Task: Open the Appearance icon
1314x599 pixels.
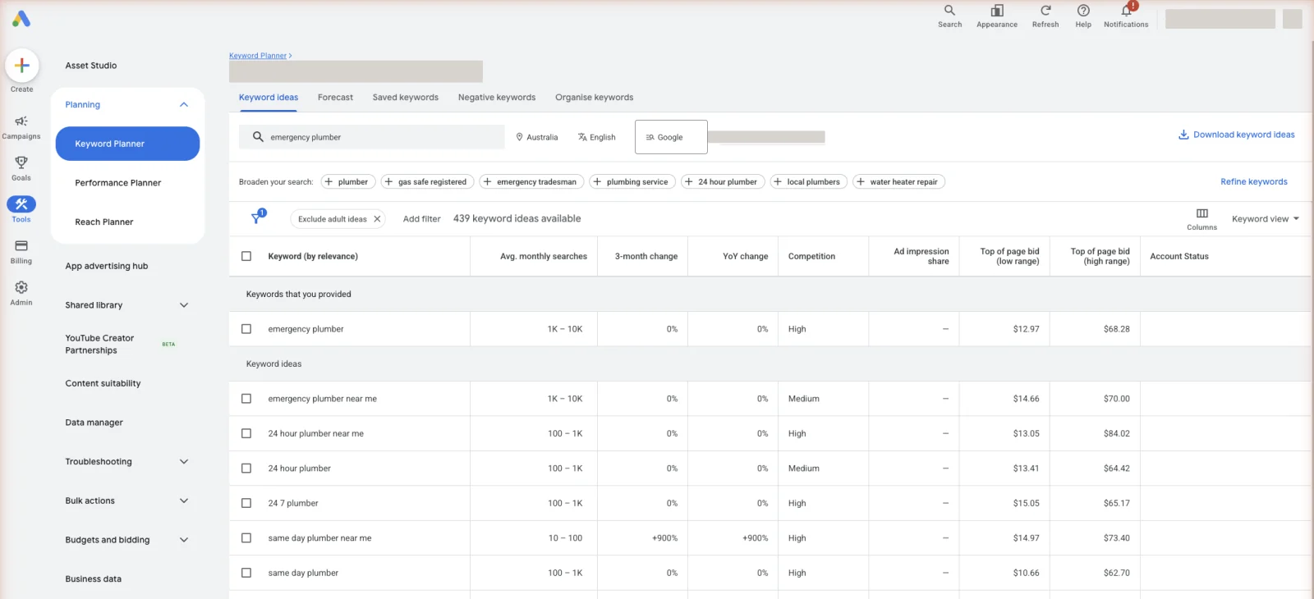Action: (997, 11)
